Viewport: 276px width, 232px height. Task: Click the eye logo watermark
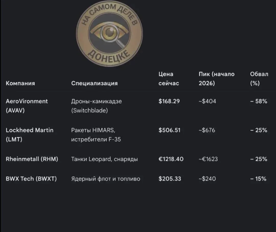109,33
